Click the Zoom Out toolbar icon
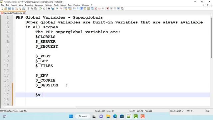This screenshot has height=120, width=213. tap(61, 8)
